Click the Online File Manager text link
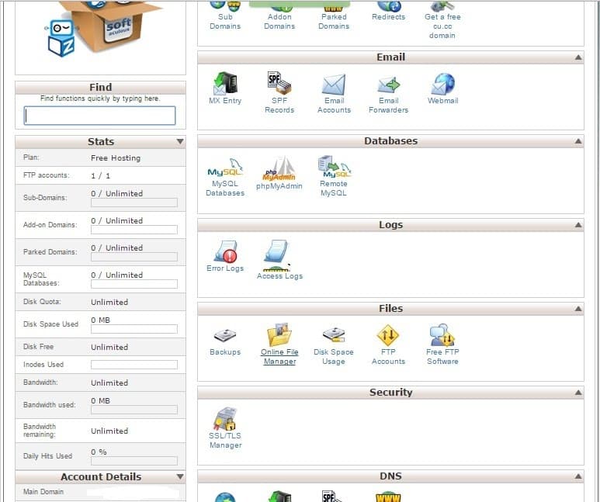 click(x=279, y=357)
